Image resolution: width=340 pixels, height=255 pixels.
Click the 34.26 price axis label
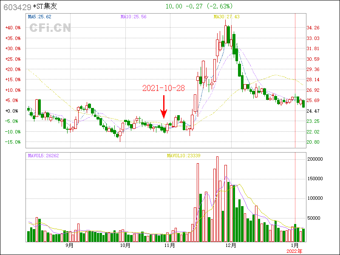pyautogui.click(x=313, y=28)
